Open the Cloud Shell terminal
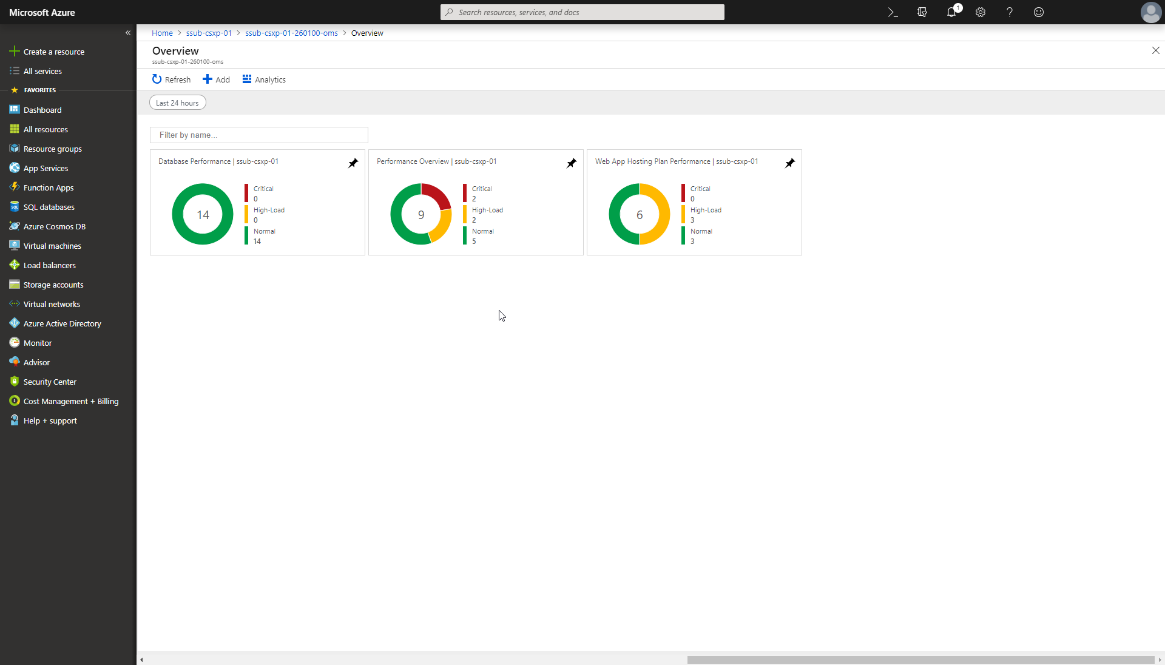 pos(893,12)
